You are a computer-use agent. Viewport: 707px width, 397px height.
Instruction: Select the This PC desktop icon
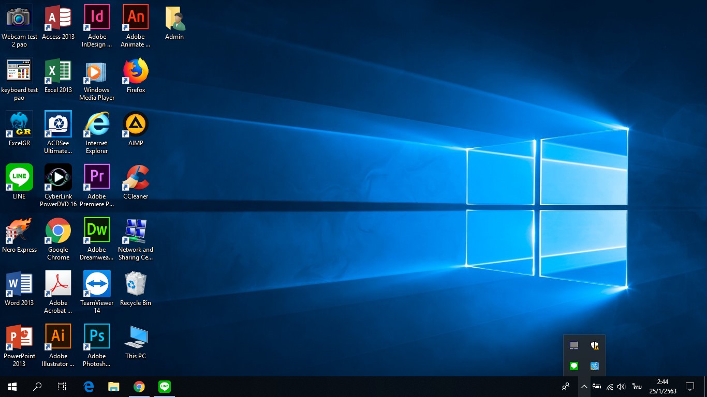pos(136,342)
